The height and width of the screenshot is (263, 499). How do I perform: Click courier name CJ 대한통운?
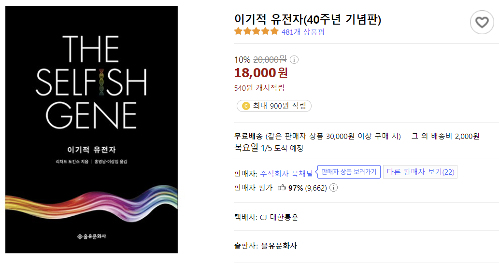point(279,217)
